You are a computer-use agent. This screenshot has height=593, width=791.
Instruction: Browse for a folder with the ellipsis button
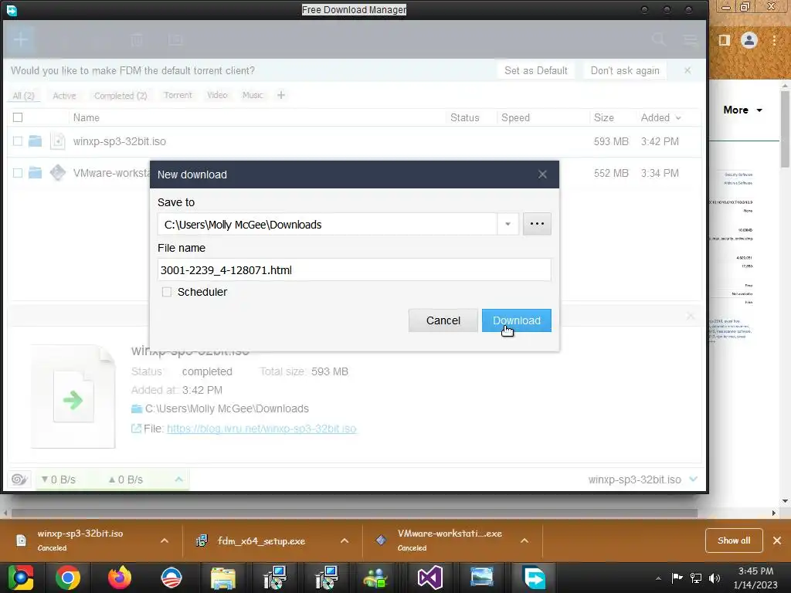[537, 223]
